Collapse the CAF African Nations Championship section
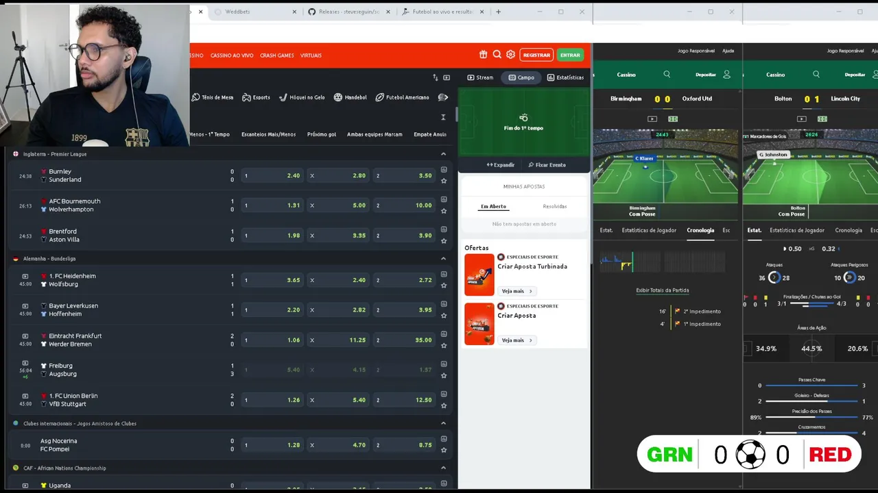The height and width of the screenshot is (493, 878). click(x=443, y=468)
